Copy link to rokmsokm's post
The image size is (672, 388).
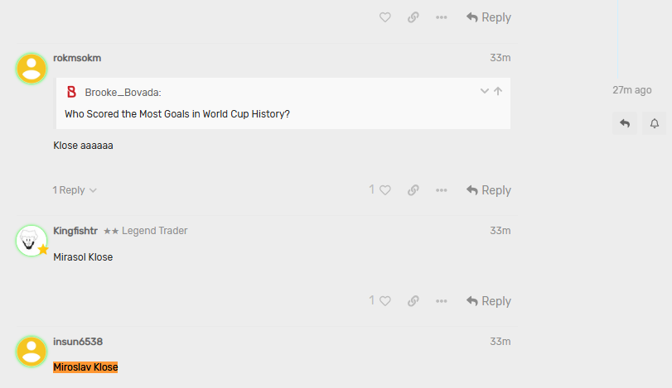click(413, 190)
